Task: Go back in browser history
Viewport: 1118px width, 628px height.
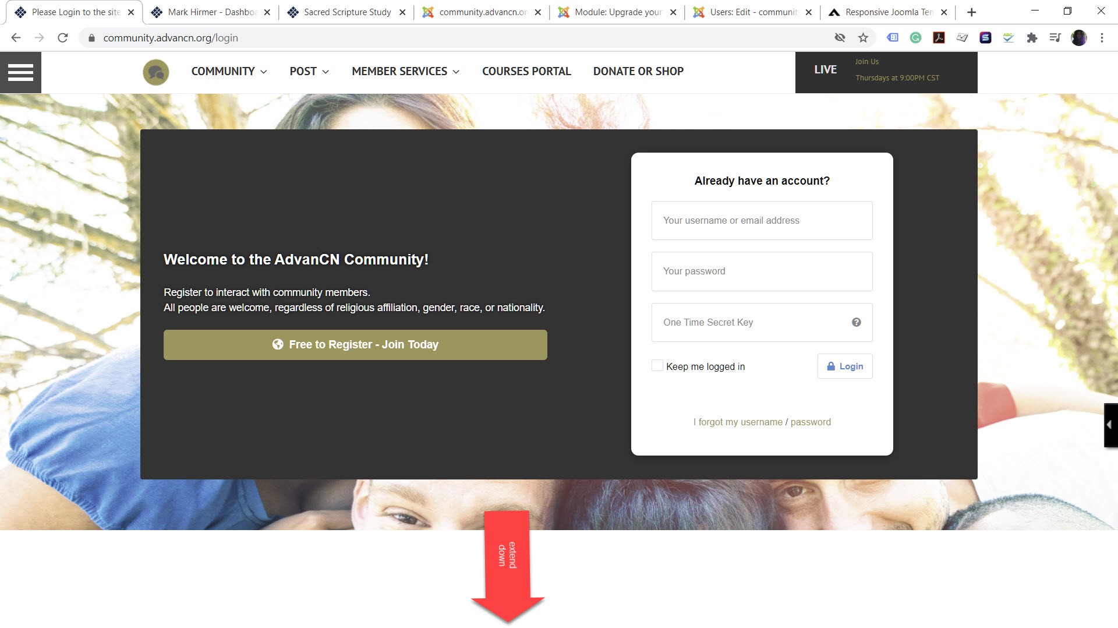Action: [x=16, y=38]
